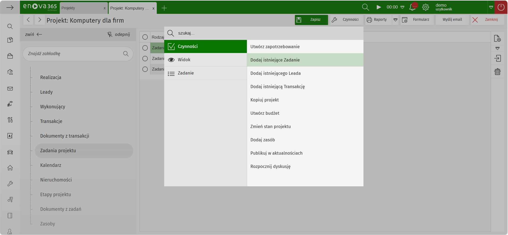Click the notification bell icon
The image size is (508, 235).
(x=412, y=7)
